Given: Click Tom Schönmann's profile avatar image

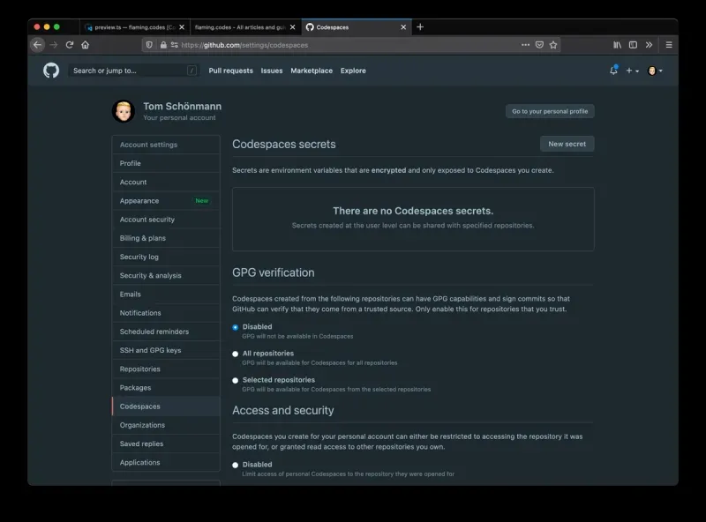Looking at the screenshot, I should [124, 111].
